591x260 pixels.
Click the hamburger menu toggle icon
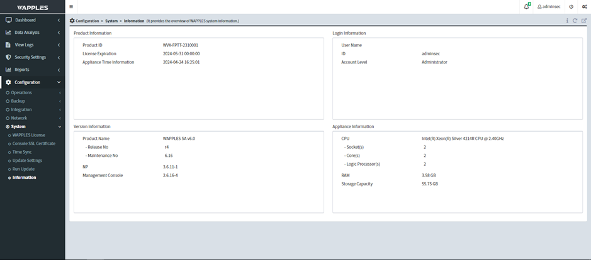(x=71, y=6)
